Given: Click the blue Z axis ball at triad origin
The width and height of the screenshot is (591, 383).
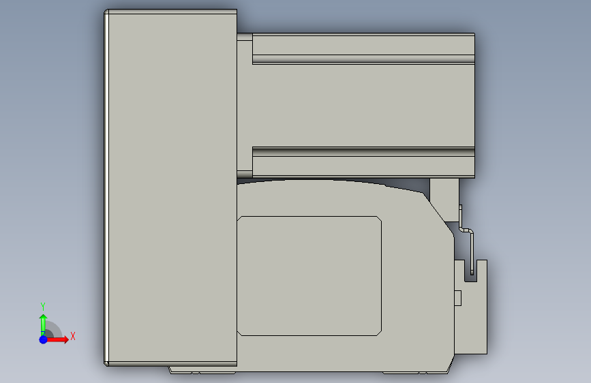Looking at the screenshot, I should click(44, 339).
